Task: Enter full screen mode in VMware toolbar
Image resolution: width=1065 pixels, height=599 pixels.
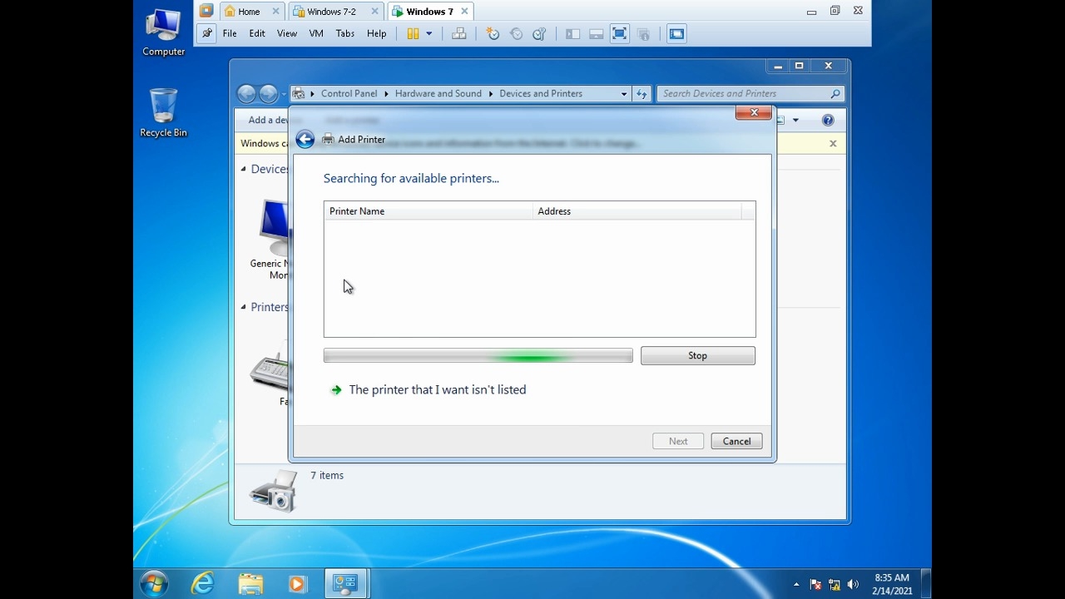Action: click(x=619, y=34)
